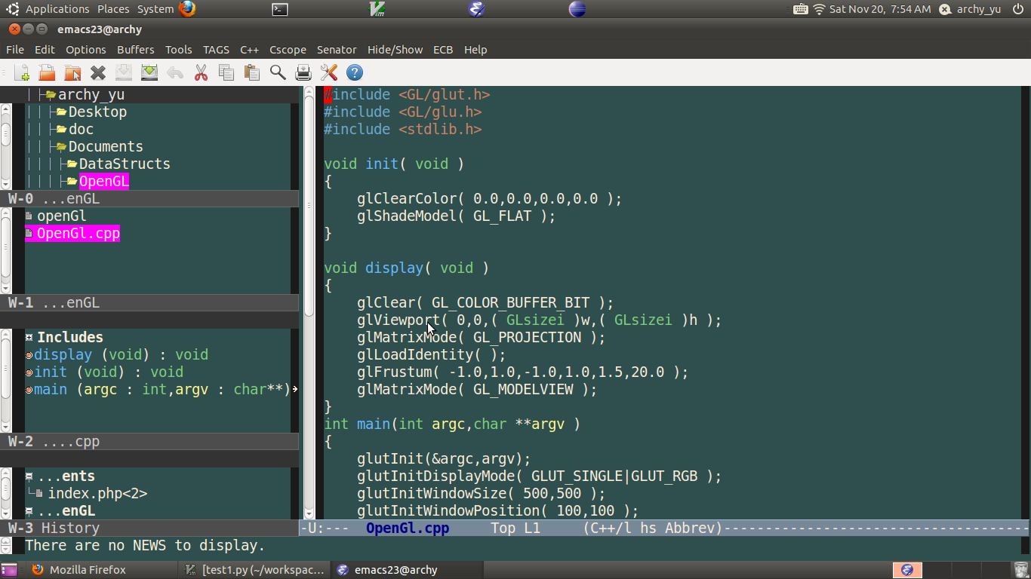
Task: Paste with the clipboard icon
Action: tap(252, 72)
